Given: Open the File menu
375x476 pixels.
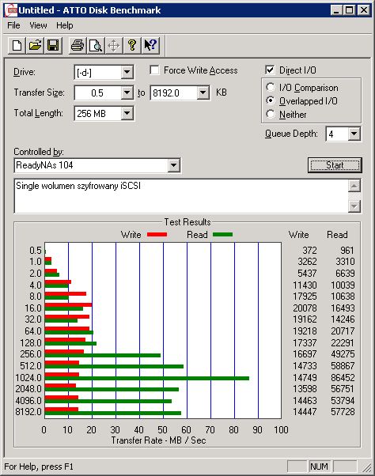Looking at the screenshot, I should tap(13, 25).
